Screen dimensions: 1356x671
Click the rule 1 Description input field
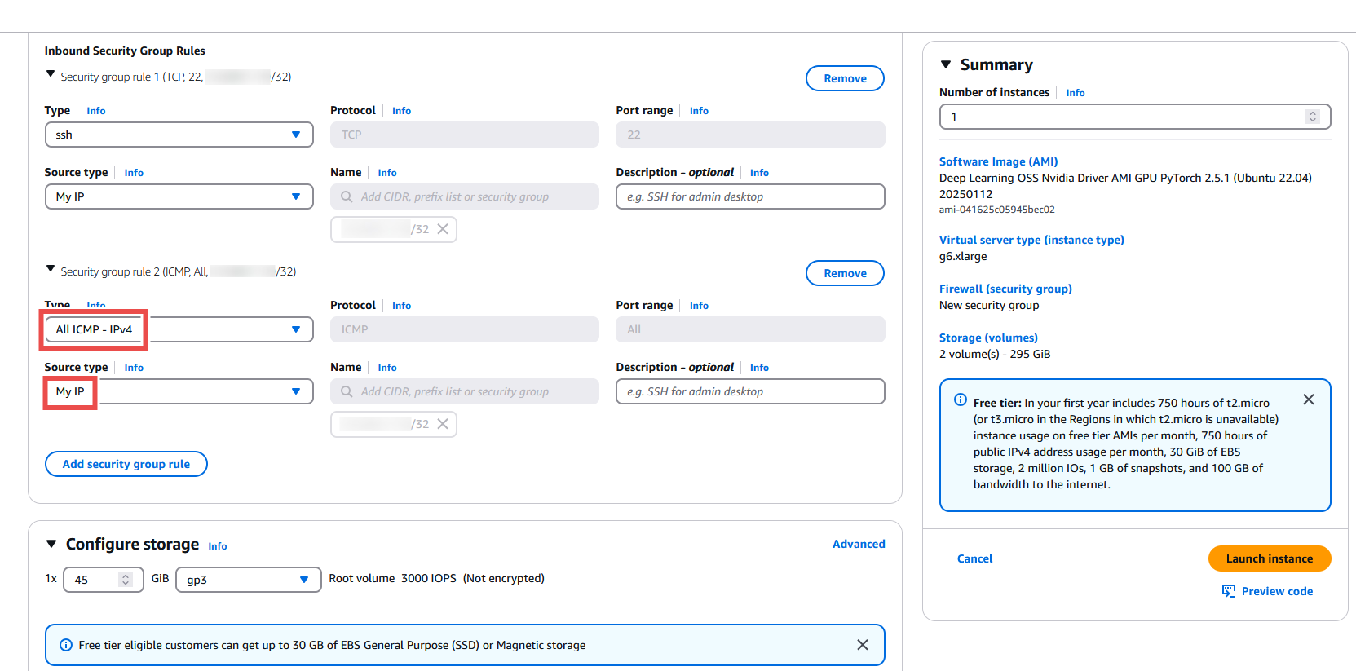pyautogui.click(x=749, y=196)
